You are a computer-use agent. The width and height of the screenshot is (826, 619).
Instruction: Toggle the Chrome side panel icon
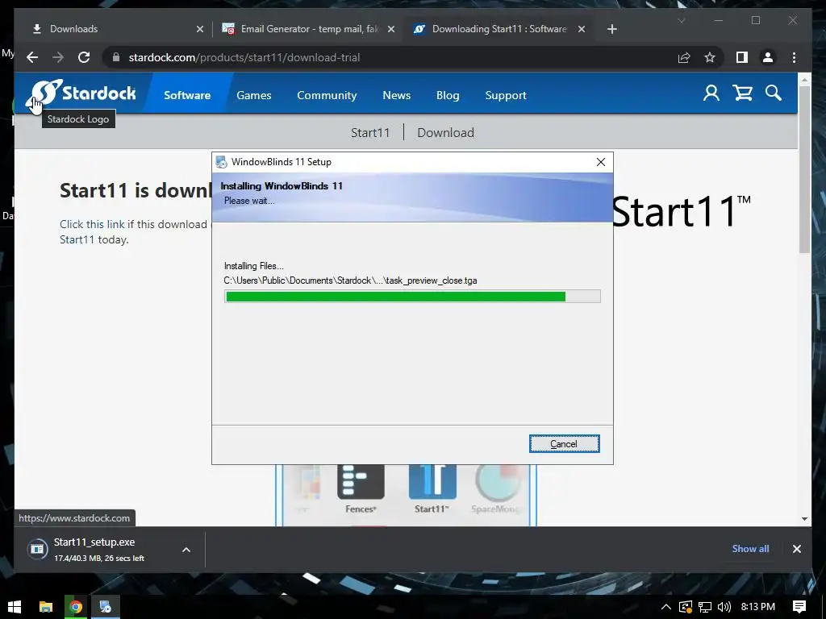[742, 57]
